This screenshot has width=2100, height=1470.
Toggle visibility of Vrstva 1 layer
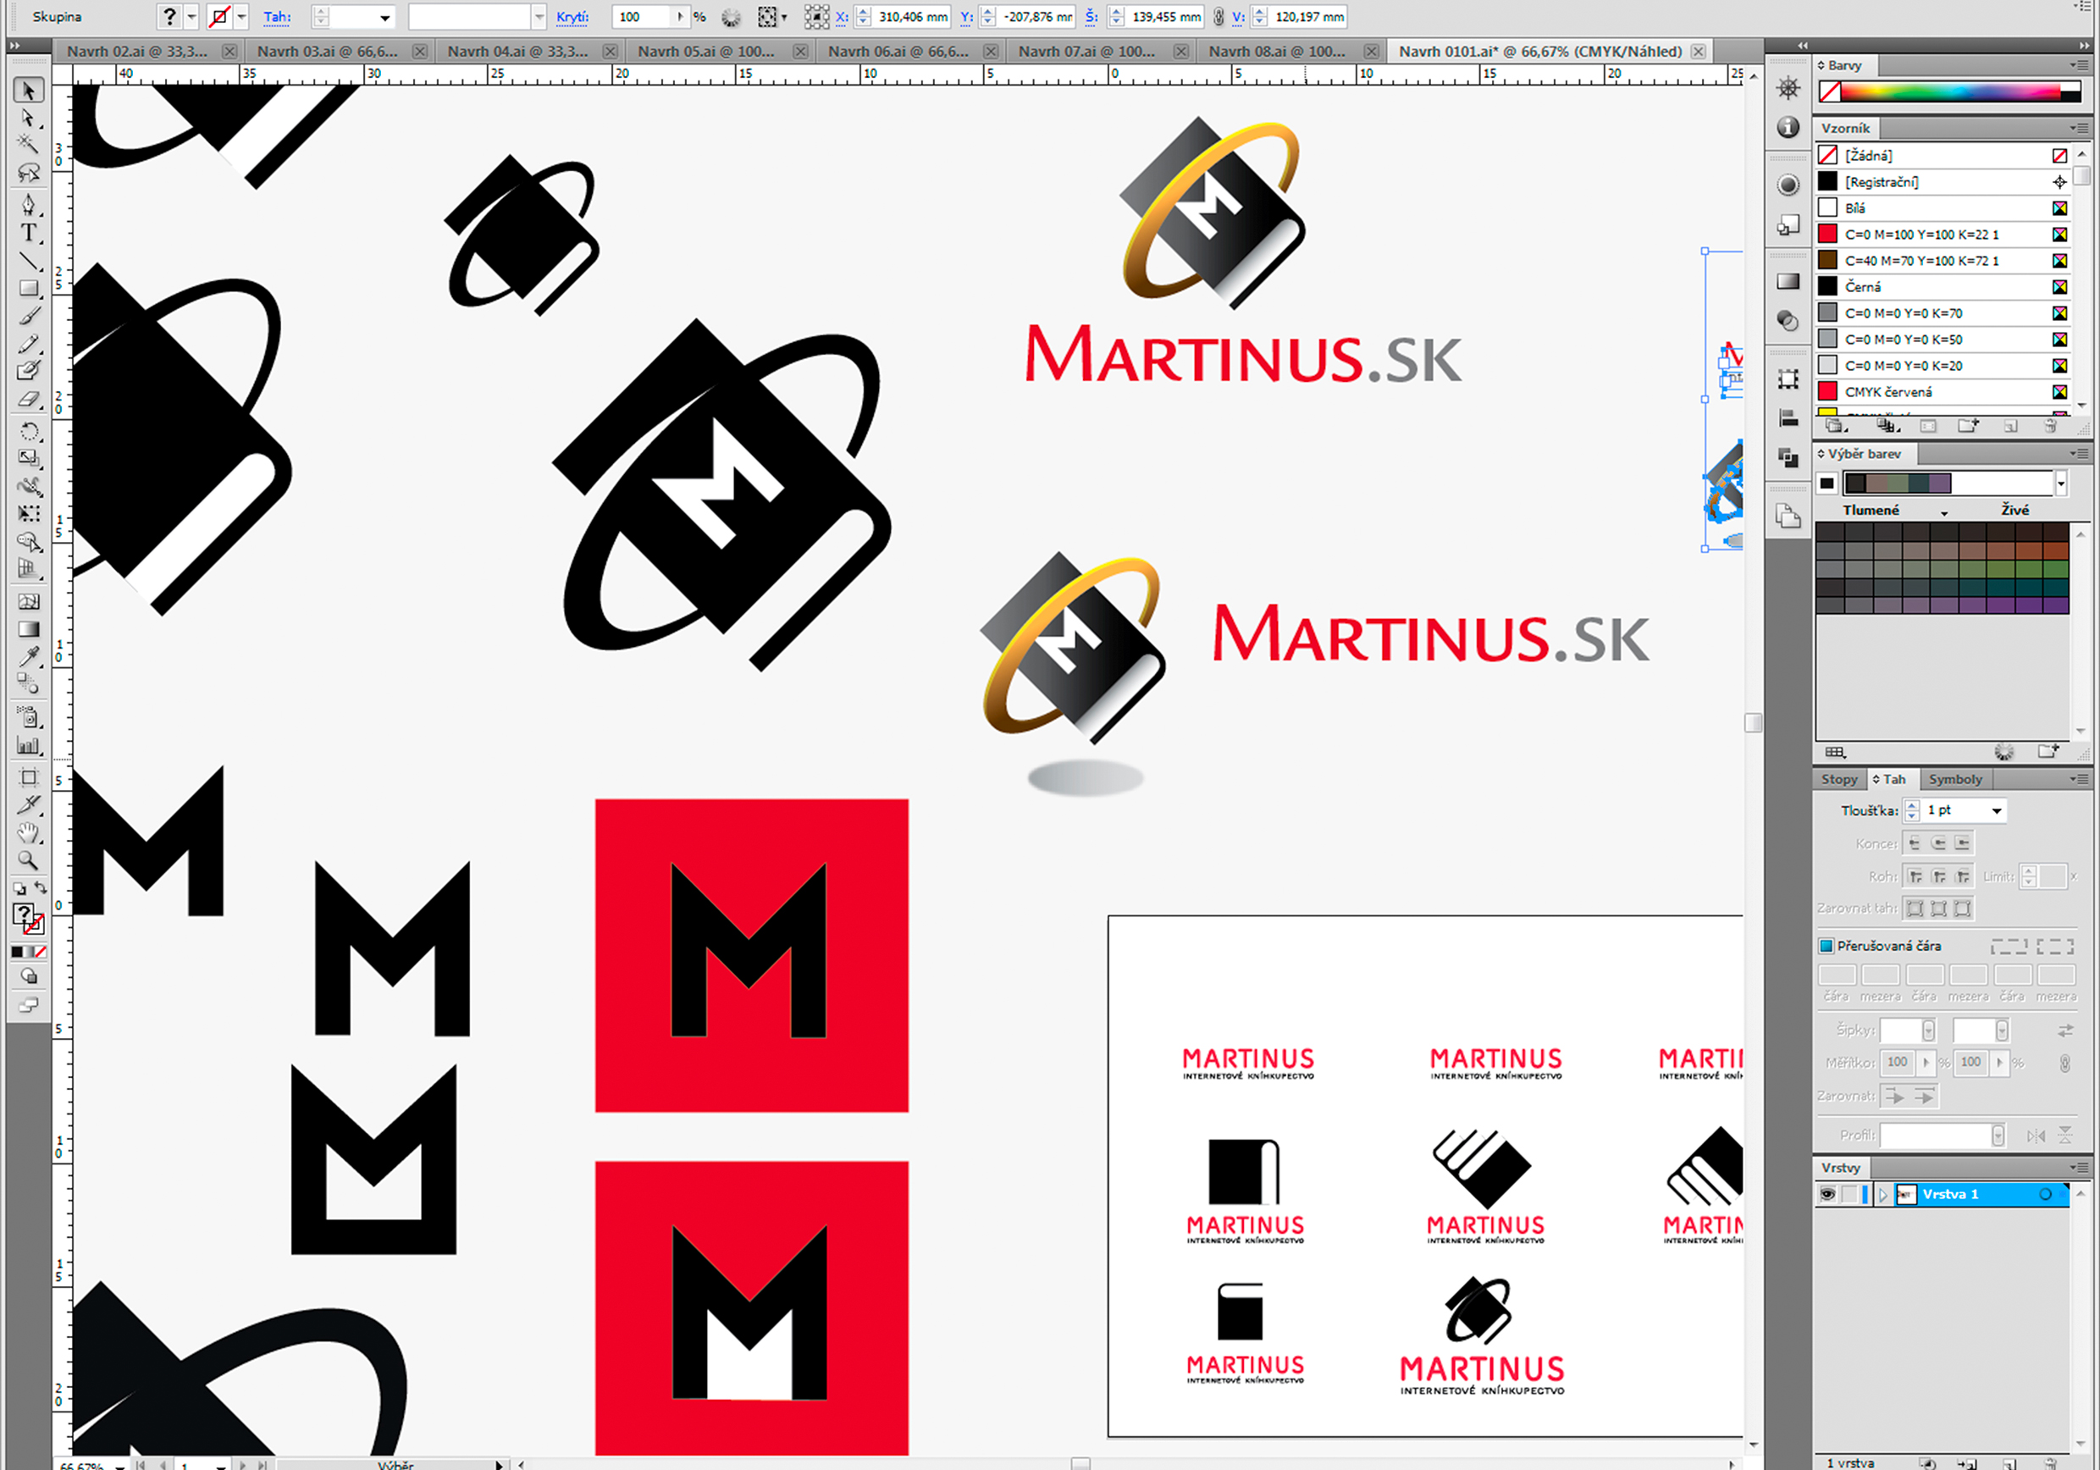click(x=1826, y=1194)
